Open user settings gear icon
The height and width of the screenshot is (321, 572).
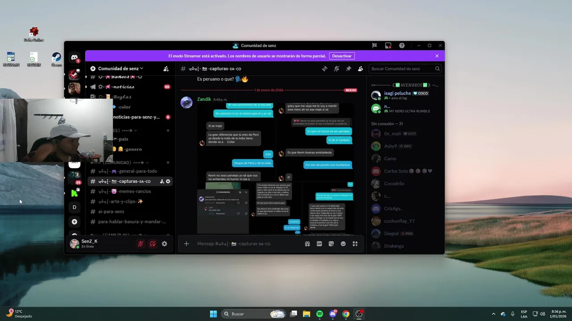pos(164,244)
